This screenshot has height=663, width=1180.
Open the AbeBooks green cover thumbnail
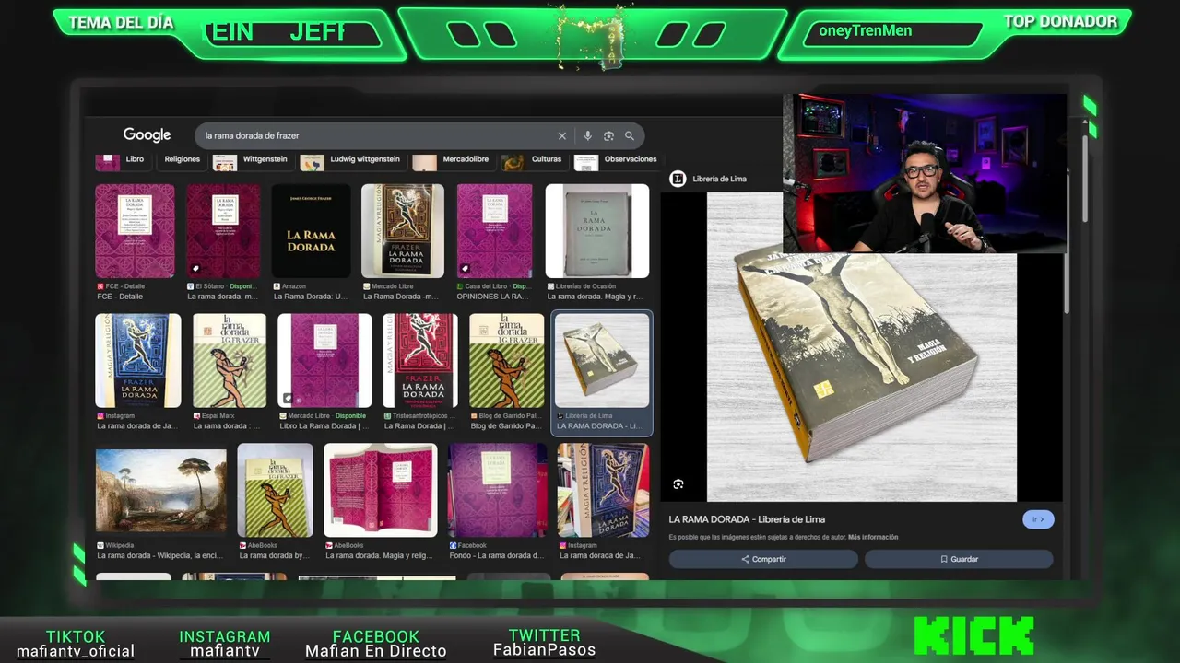tap(275, 491)
